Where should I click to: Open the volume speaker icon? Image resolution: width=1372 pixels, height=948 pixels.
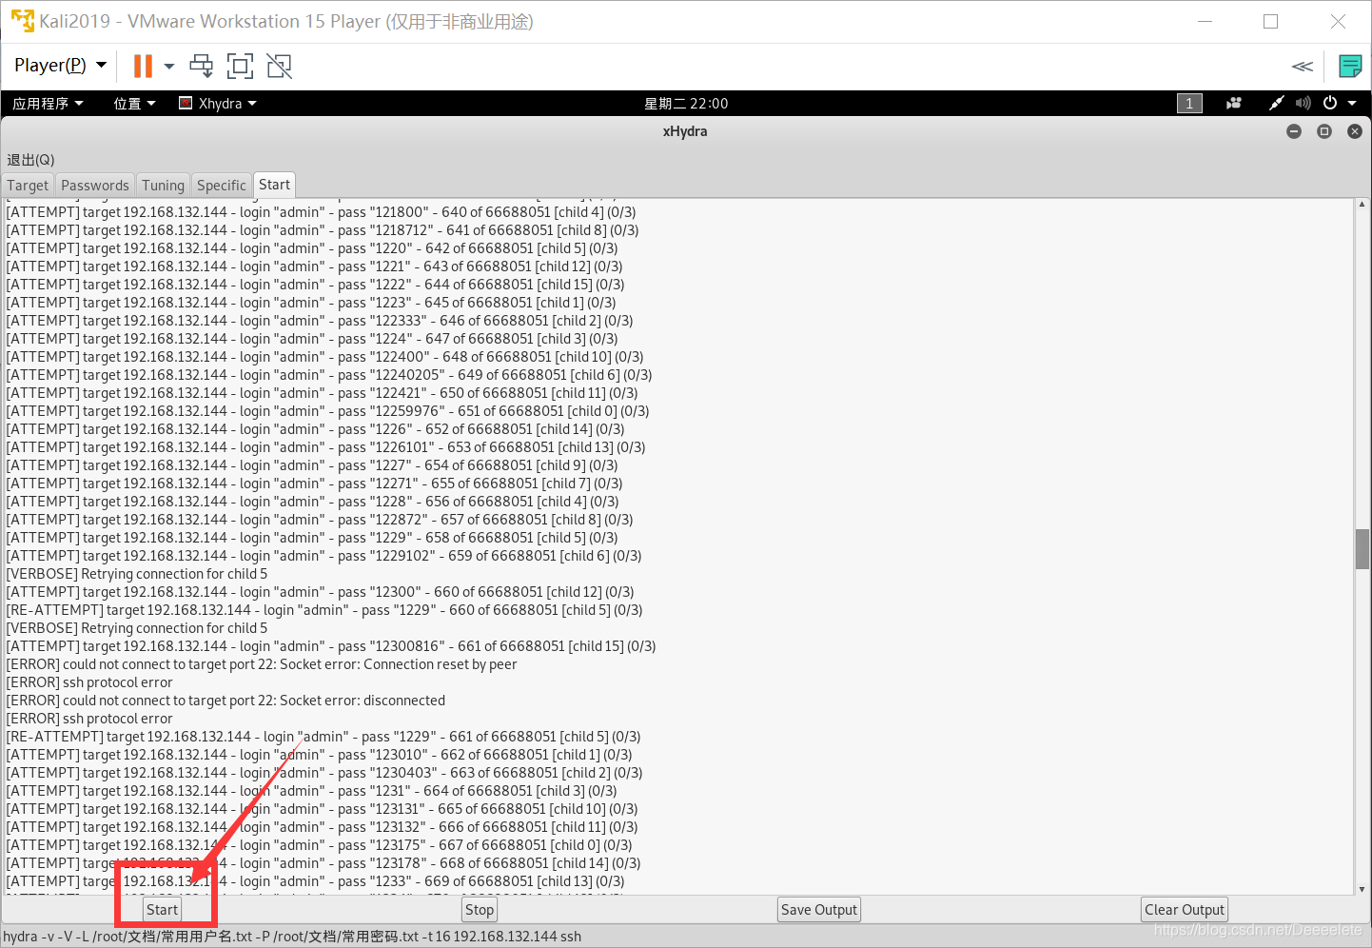pyautogui.click(x=1303, y=103)
